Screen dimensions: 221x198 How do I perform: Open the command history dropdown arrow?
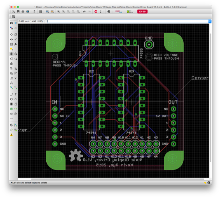[x=210, y=21]
